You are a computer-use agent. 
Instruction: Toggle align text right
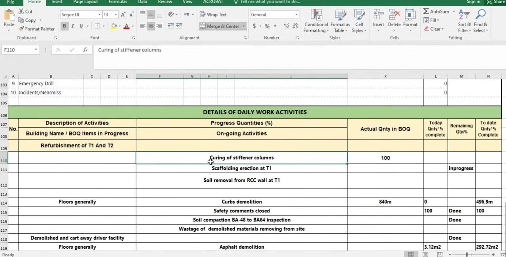(x=159, y=26)
